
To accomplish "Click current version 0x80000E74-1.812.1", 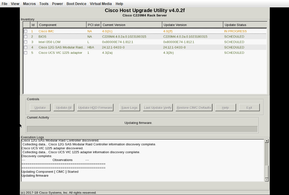I will click(x=118, y=42).
